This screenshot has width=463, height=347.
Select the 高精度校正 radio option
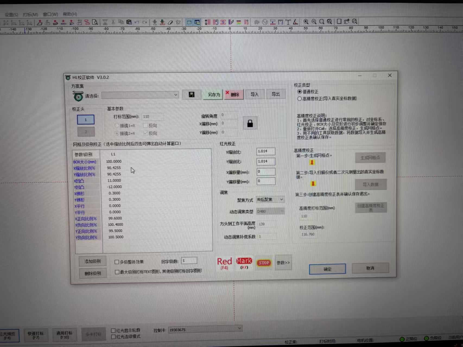coord(300,99)
